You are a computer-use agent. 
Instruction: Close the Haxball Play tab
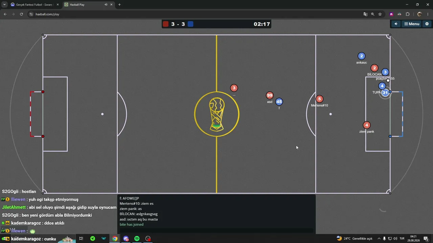click(x=111, y=5)
